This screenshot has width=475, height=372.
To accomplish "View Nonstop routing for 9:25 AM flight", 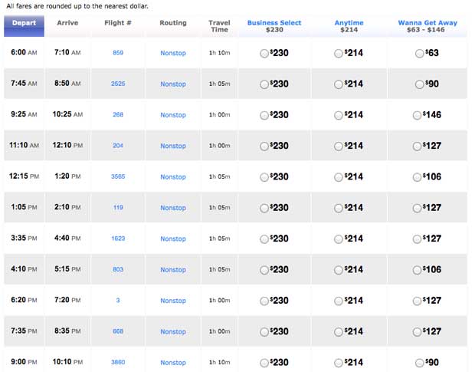I will (173, 115).
